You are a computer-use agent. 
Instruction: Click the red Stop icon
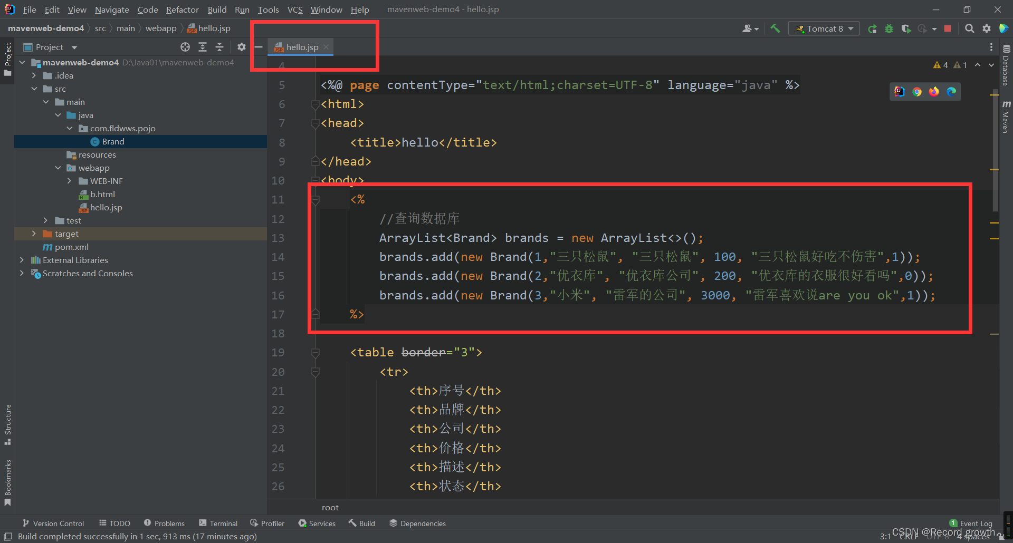pos(948,28)
